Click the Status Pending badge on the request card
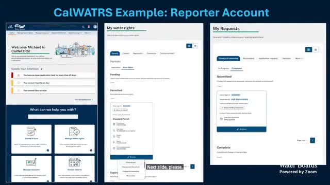 pos(232,108)
